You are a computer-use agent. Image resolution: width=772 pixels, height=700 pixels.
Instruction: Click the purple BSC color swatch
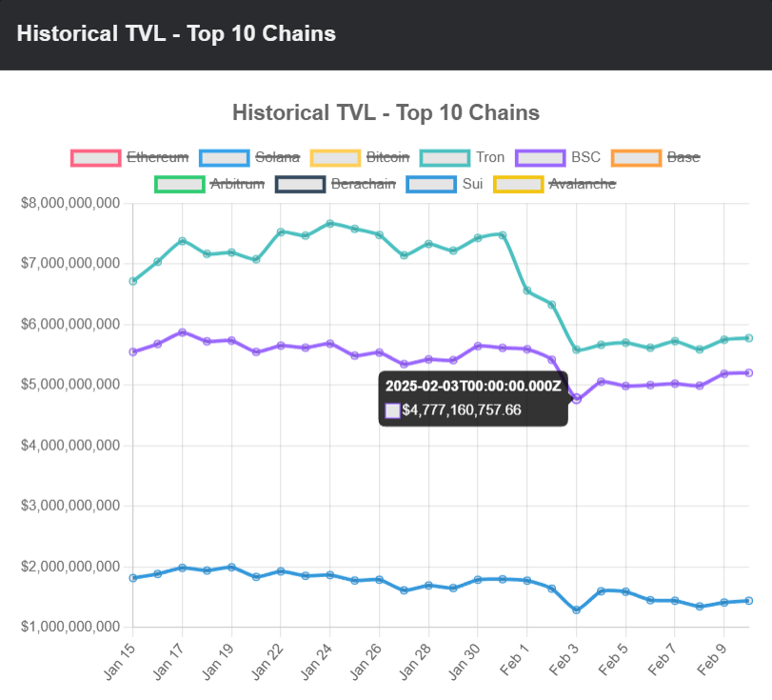(541, 157)
